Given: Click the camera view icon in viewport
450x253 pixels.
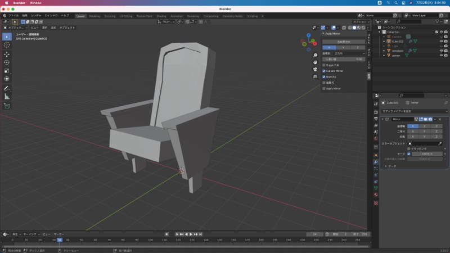Looking at the screenshot, I should point(316,69).
